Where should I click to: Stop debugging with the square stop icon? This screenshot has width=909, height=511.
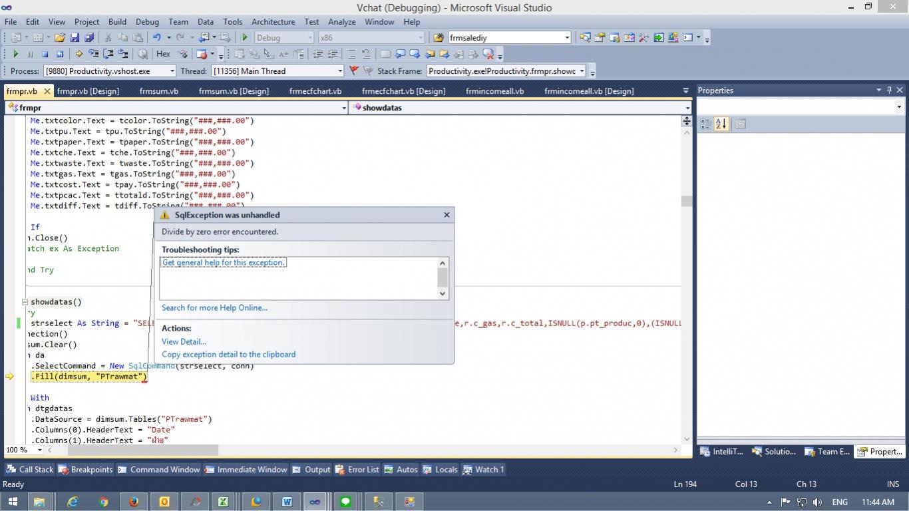point(45,55)
